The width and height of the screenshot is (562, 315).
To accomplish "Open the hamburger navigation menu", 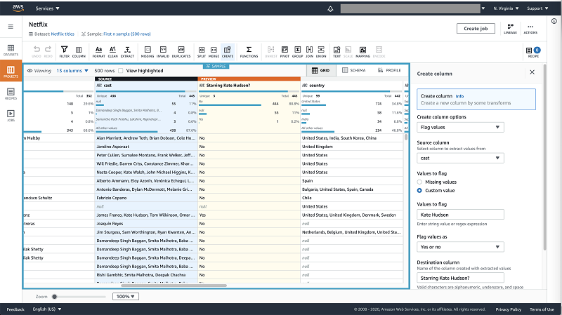I will click(x=11, y=27).
